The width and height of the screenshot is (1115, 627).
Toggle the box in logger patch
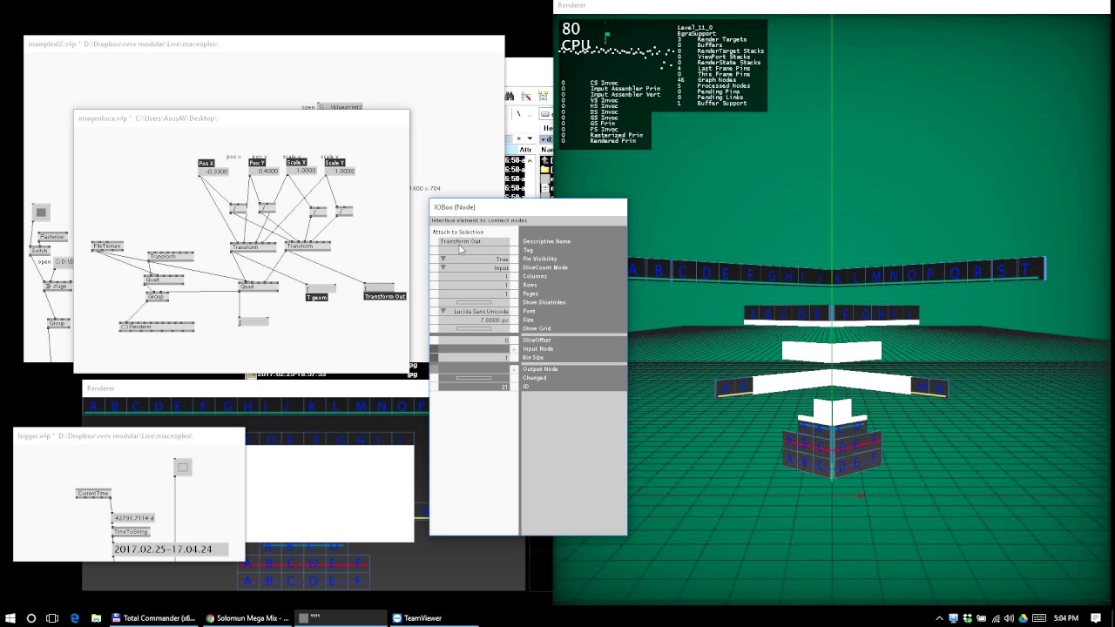tap(182, 468)
